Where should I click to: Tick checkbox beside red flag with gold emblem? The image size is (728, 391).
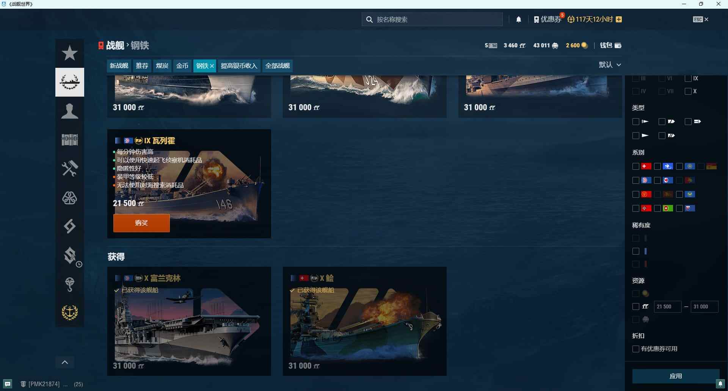(636, 194)
